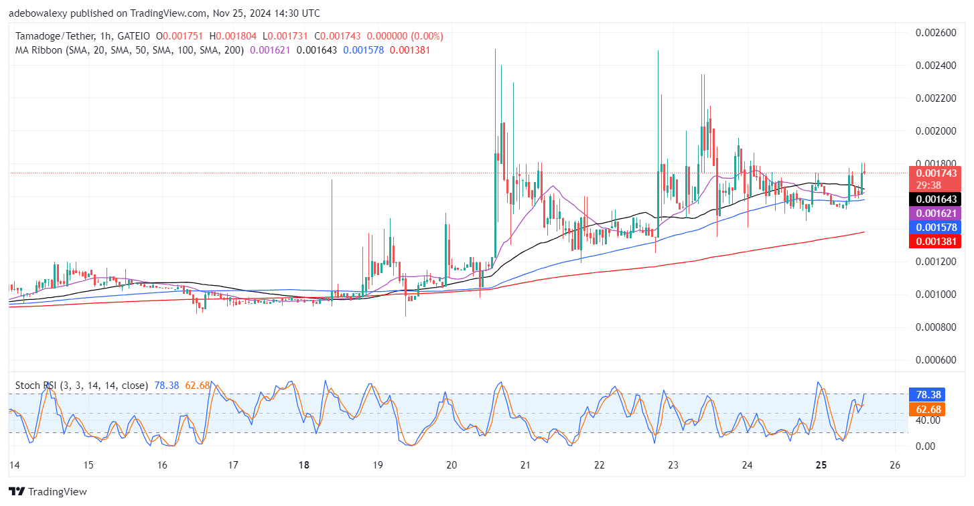Click the SMA 20 value 0.001621 in the legend

(270, 50)
